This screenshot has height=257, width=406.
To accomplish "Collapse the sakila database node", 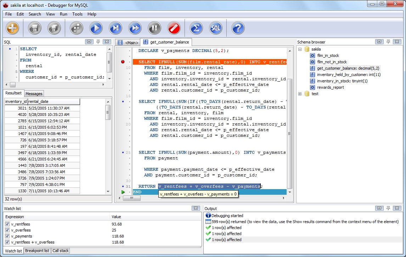I will [x=300, y=49].
